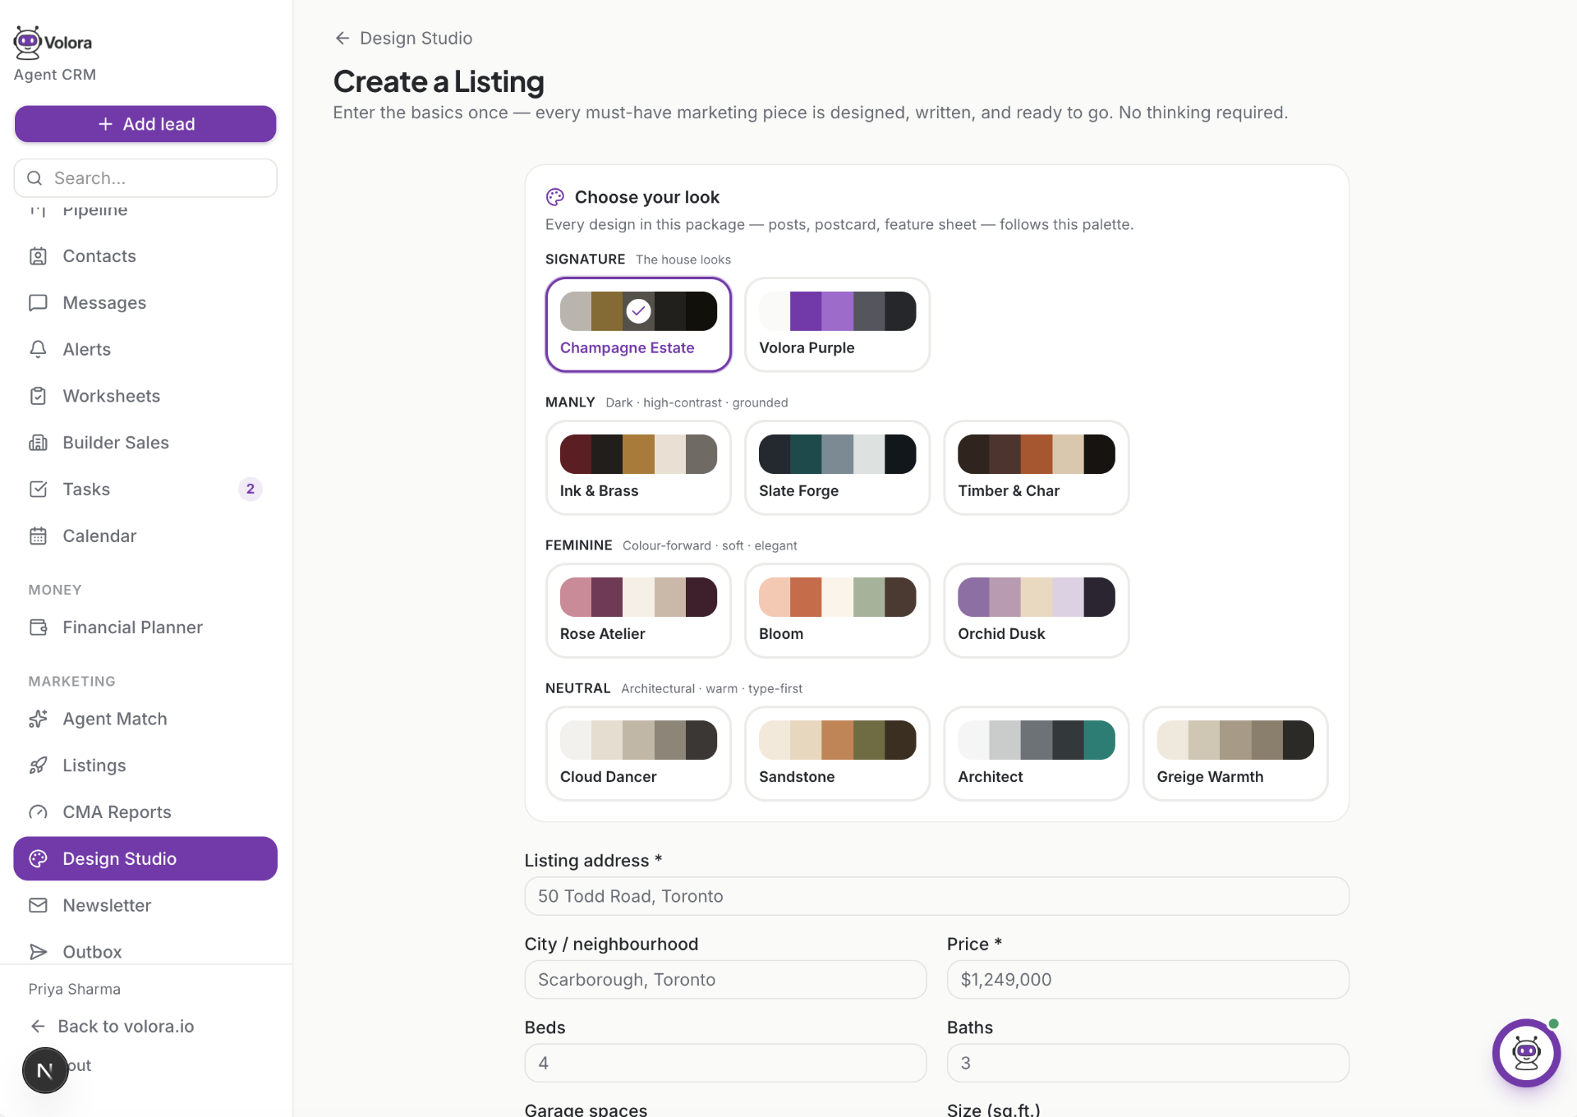Choose the Sandstone palette

837,754
